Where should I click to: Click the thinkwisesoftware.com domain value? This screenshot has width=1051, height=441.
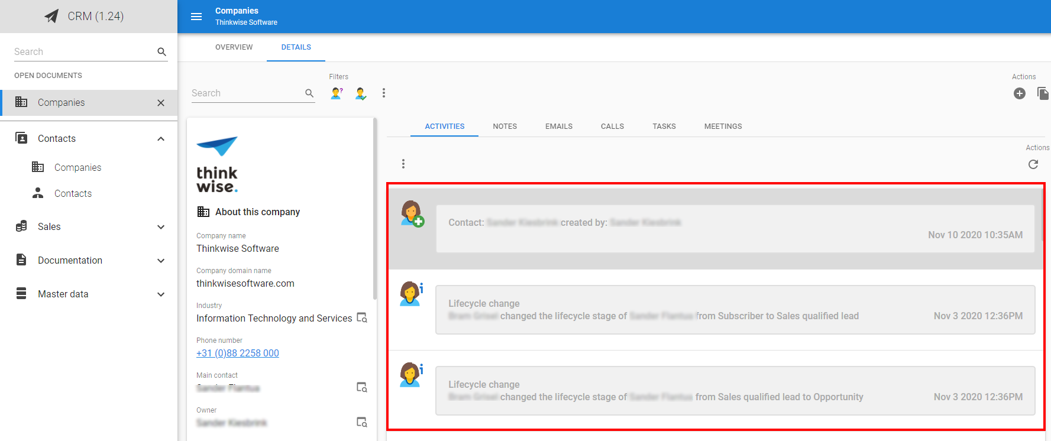coord(245,284)
